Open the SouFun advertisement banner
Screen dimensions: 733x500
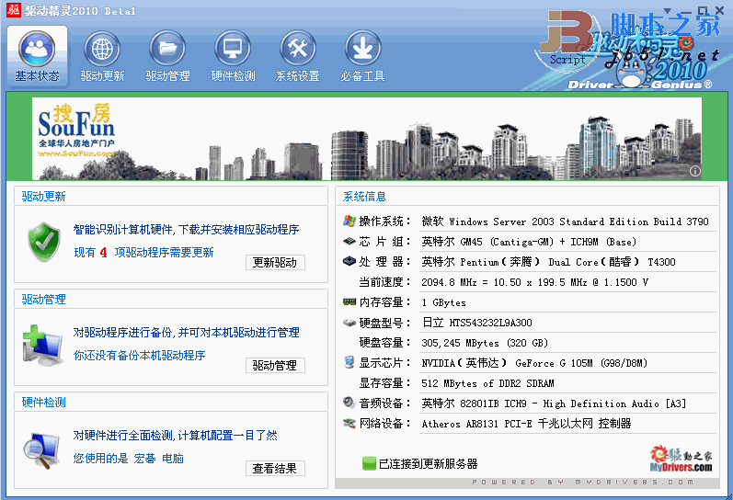(366, 138)
